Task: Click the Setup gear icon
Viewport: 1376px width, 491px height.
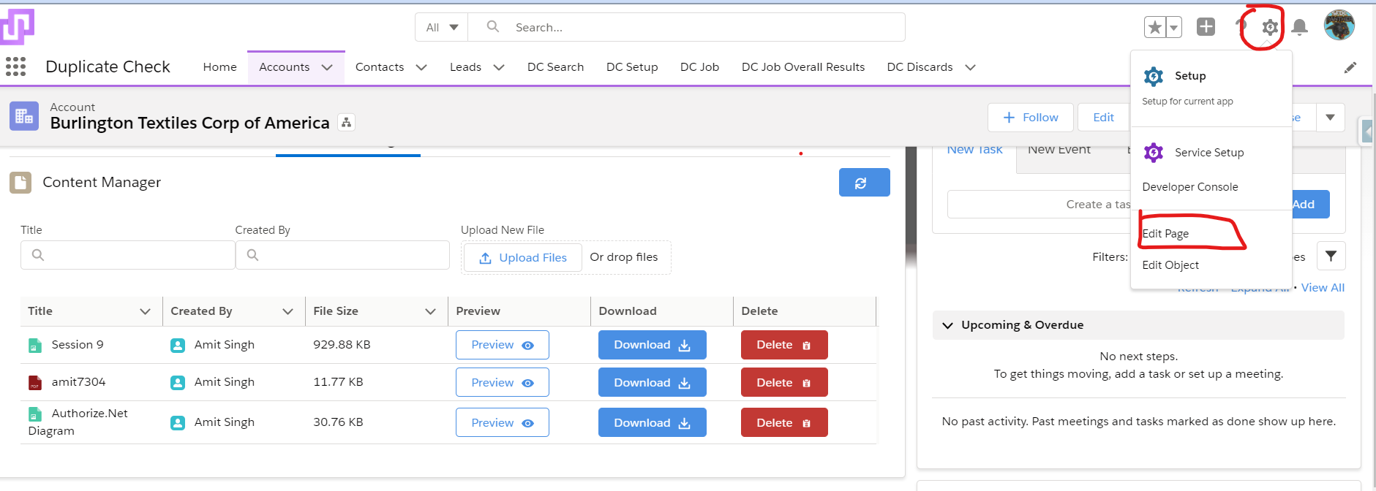Action: coord(1269,28)
